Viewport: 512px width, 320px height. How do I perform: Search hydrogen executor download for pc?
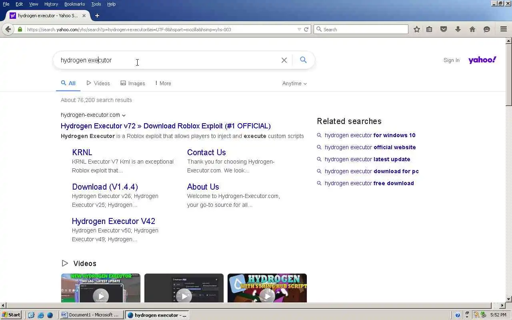tap(372, 171)
